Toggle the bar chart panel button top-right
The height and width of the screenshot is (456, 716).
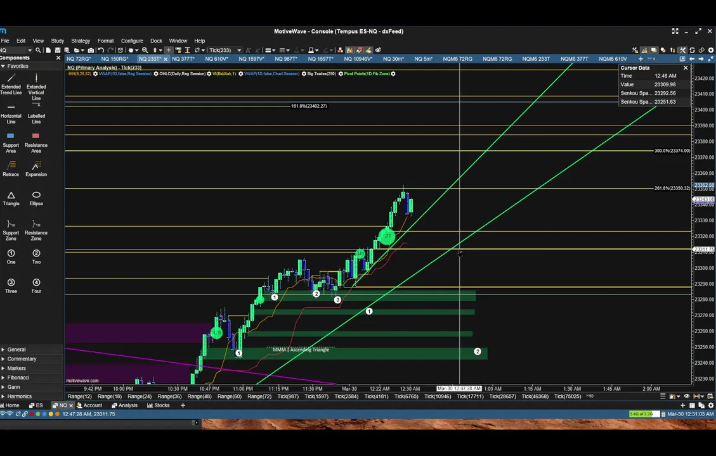click(644, 50)
